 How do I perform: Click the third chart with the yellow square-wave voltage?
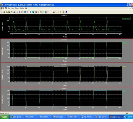coord(66,74)
